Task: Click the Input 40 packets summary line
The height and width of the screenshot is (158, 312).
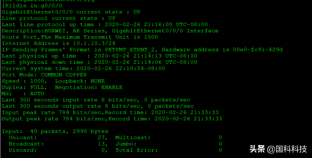Action: pyautogui.click(x=55, y=131)
